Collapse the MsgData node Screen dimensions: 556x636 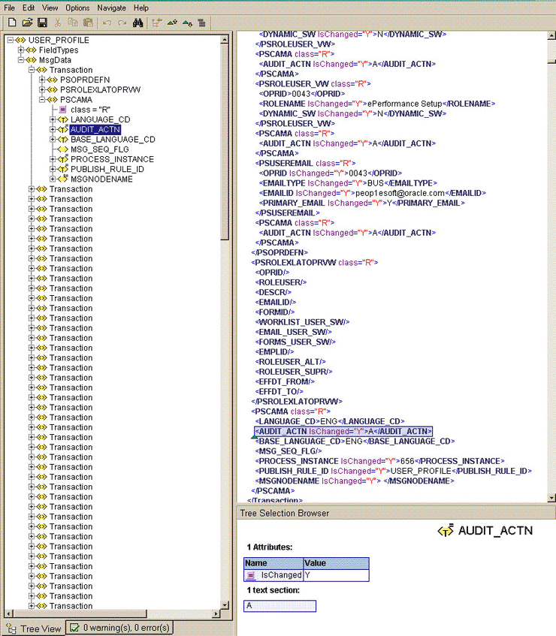[x=21, y=60]
